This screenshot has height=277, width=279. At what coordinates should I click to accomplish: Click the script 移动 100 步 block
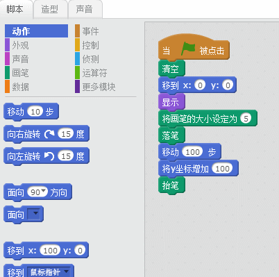click(x=189, y=152)
